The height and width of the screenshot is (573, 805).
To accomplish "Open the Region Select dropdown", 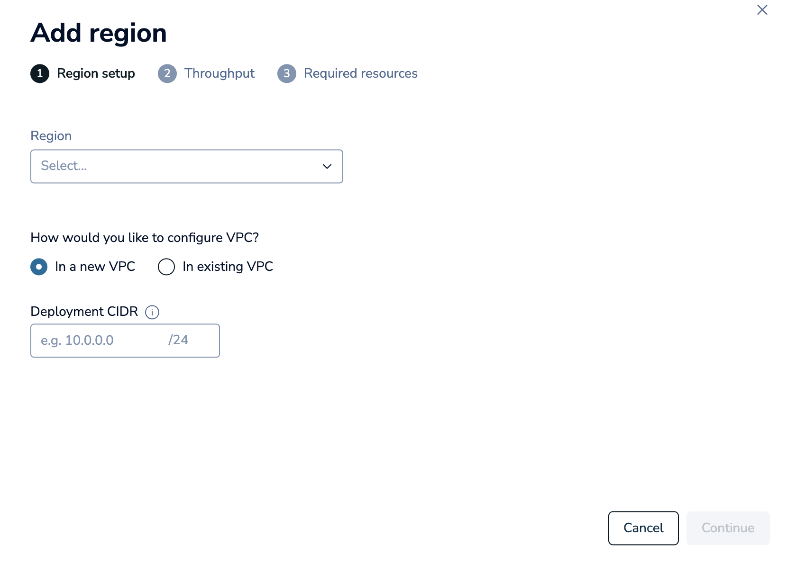I will click(186, 166).
